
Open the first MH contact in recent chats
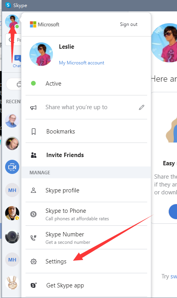click(x=12, y=190)
